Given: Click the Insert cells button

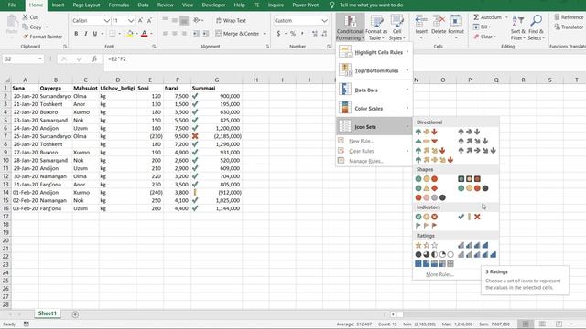Looking at the screenshot, I should tap(421, 26).
